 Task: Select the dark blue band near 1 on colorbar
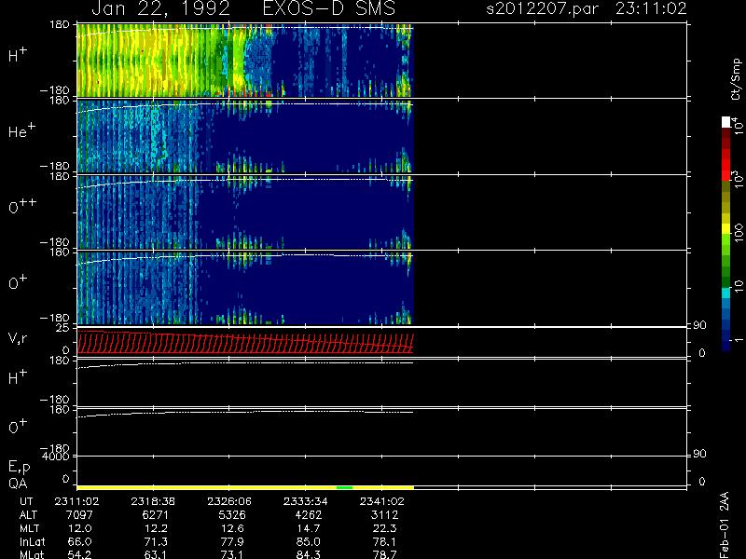pyautogui.click(x=726, y=340)
